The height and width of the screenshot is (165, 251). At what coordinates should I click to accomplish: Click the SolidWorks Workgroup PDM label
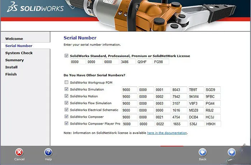(91, 82)
